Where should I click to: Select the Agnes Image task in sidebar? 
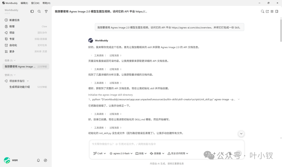click(26, 66)
